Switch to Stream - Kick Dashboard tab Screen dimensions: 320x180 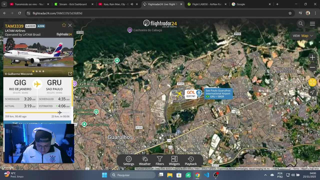coord(74,4)
